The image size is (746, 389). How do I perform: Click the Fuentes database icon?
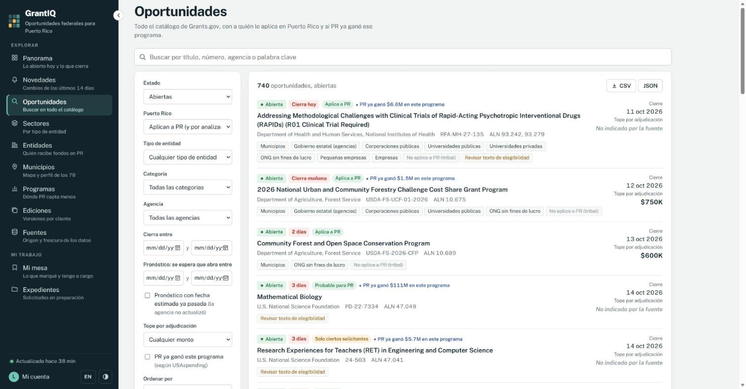point(15,232)
